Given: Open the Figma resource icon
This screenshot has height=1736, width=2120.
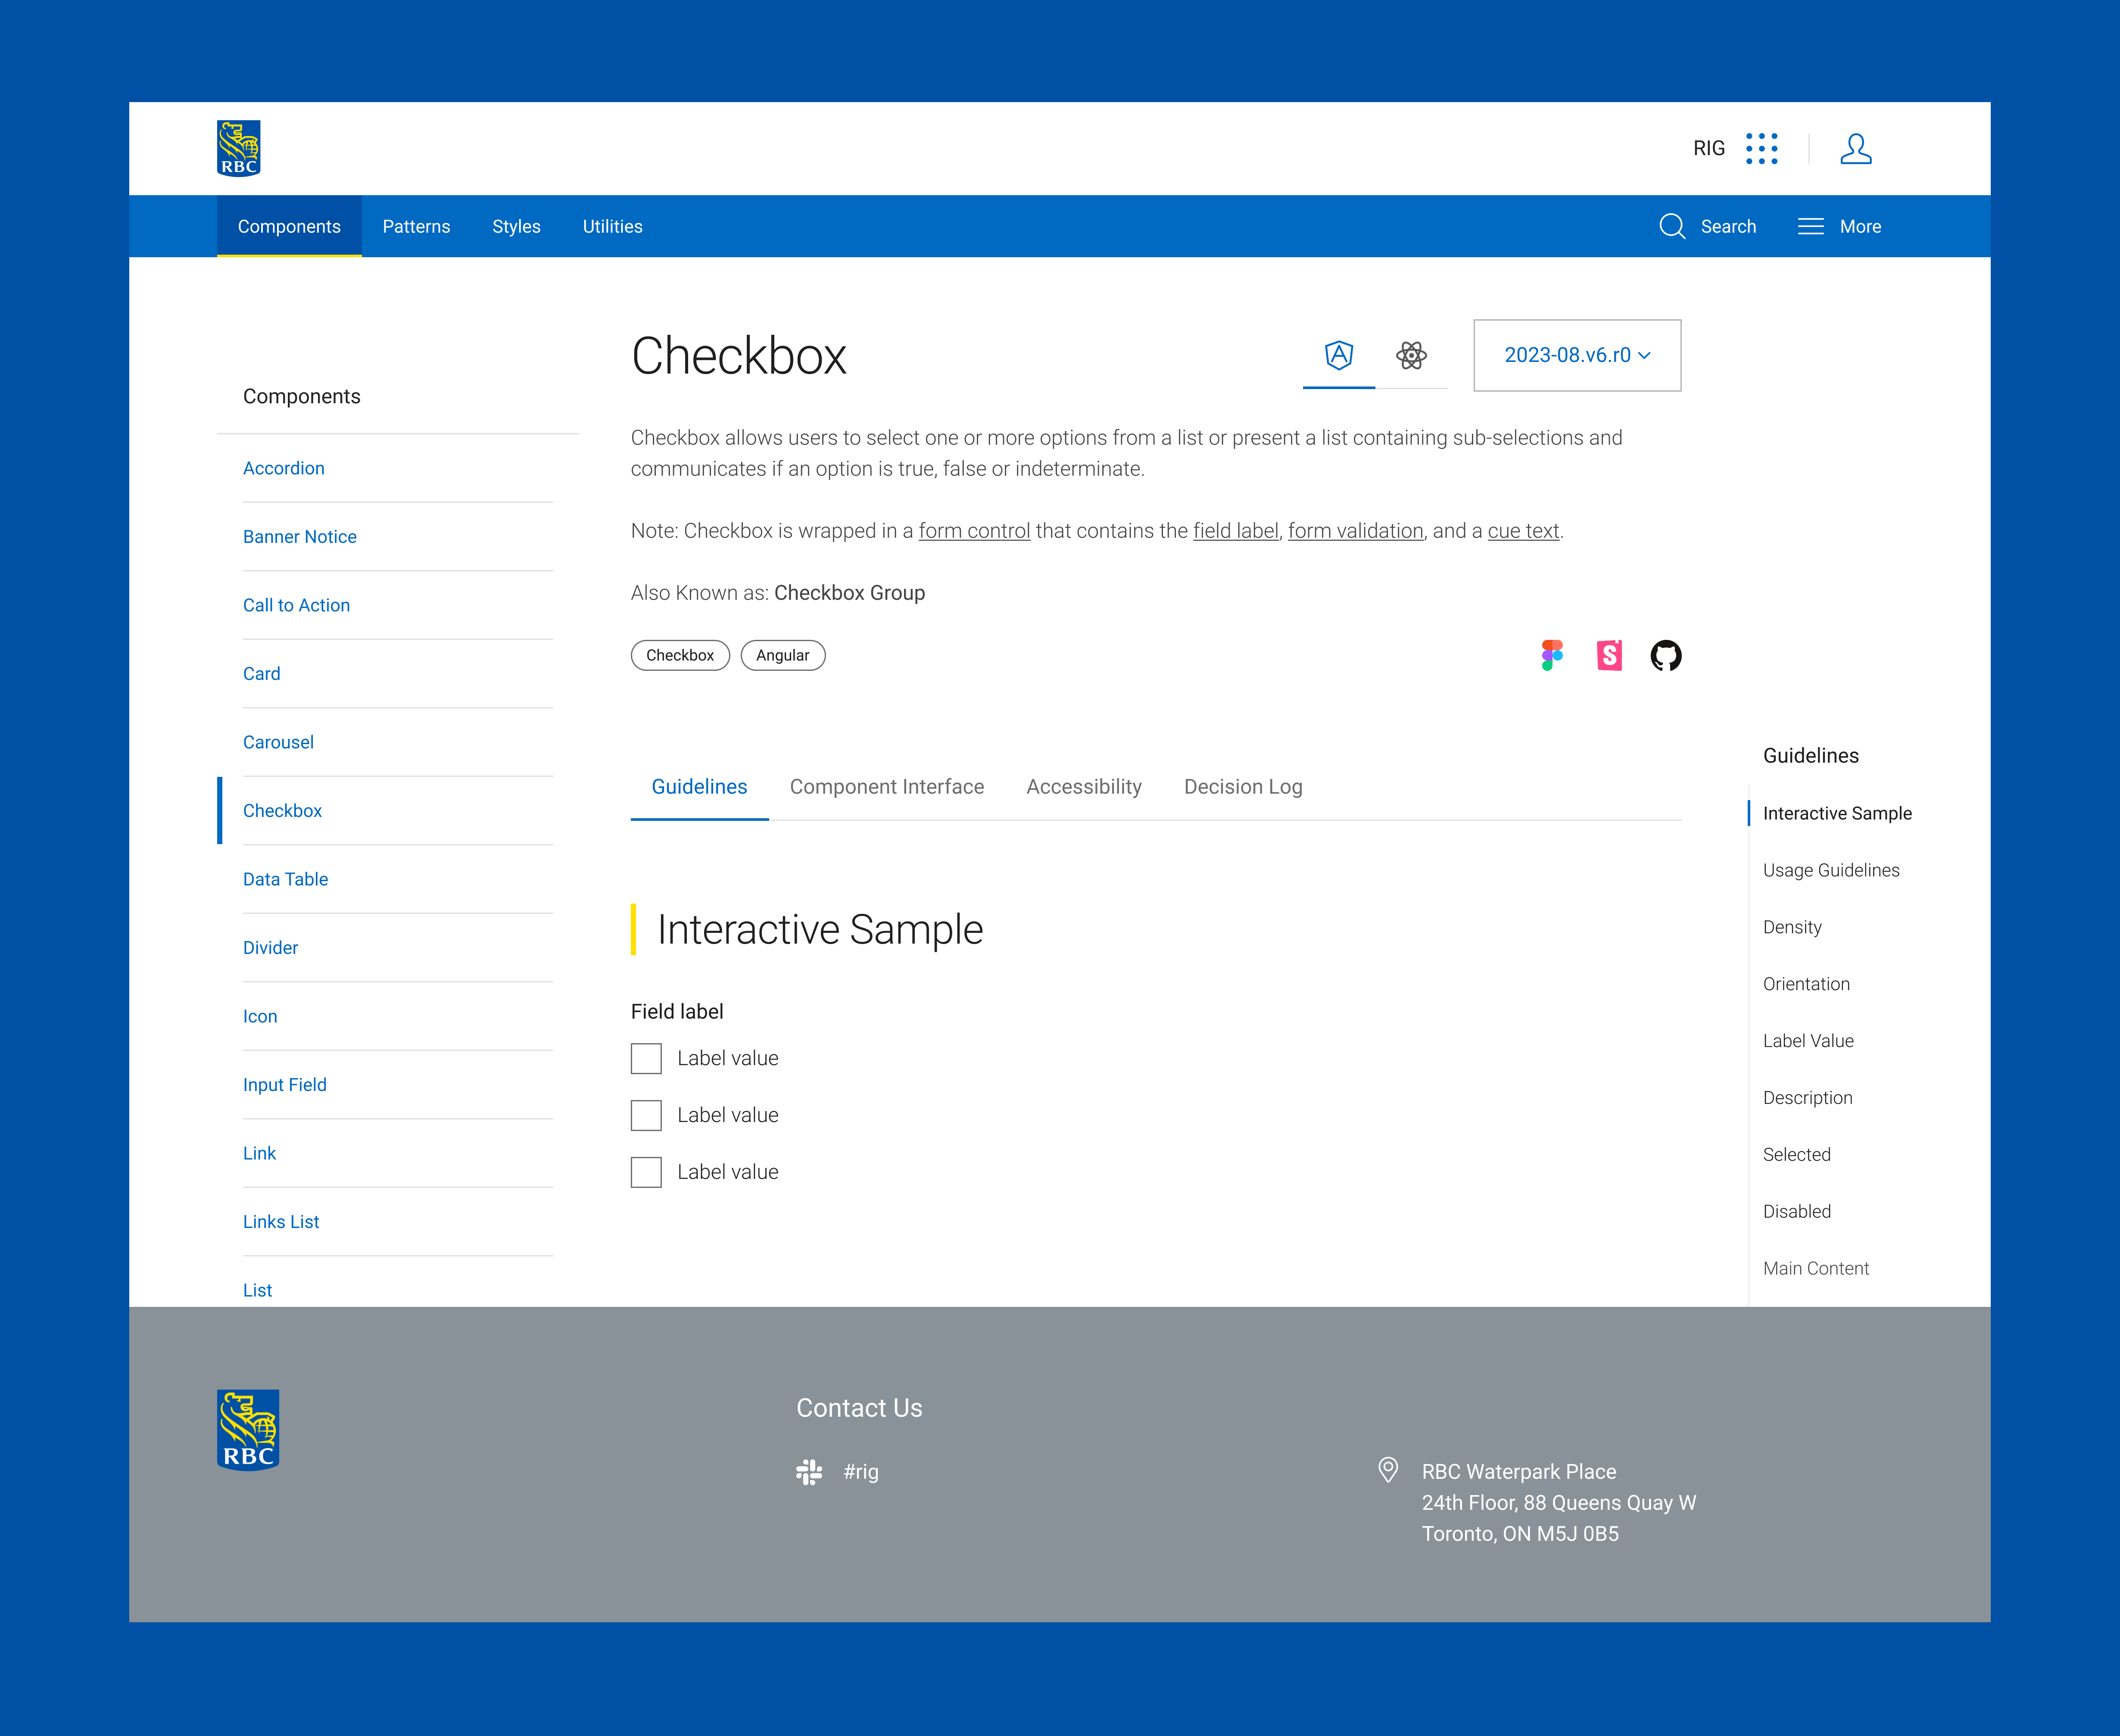Looking at the screenshot, I should (x=1552, y=655).
